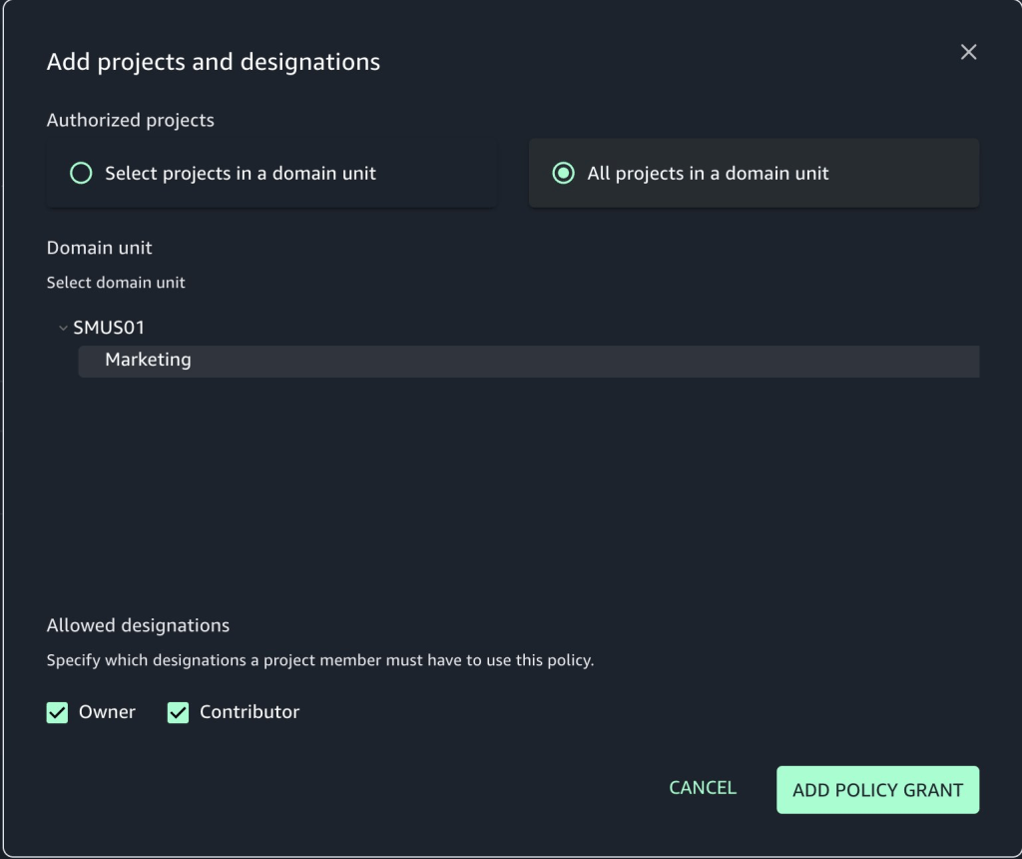Image resolution: width=1022 pixels, height=859 pixels.
Task: Choose the 'All projects in a domain unit' radio button
Action: click(x=563, y=173)
